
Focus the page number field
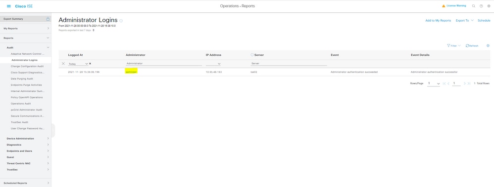(x=456, y=83)
